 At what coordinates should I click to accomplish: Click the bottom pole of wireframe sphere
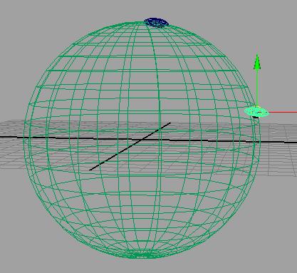click(x=142, y=256)
